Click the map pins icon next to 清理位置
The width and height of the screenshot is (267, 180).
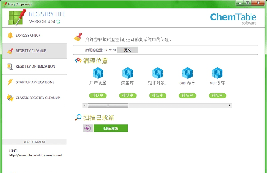(78, 60)
